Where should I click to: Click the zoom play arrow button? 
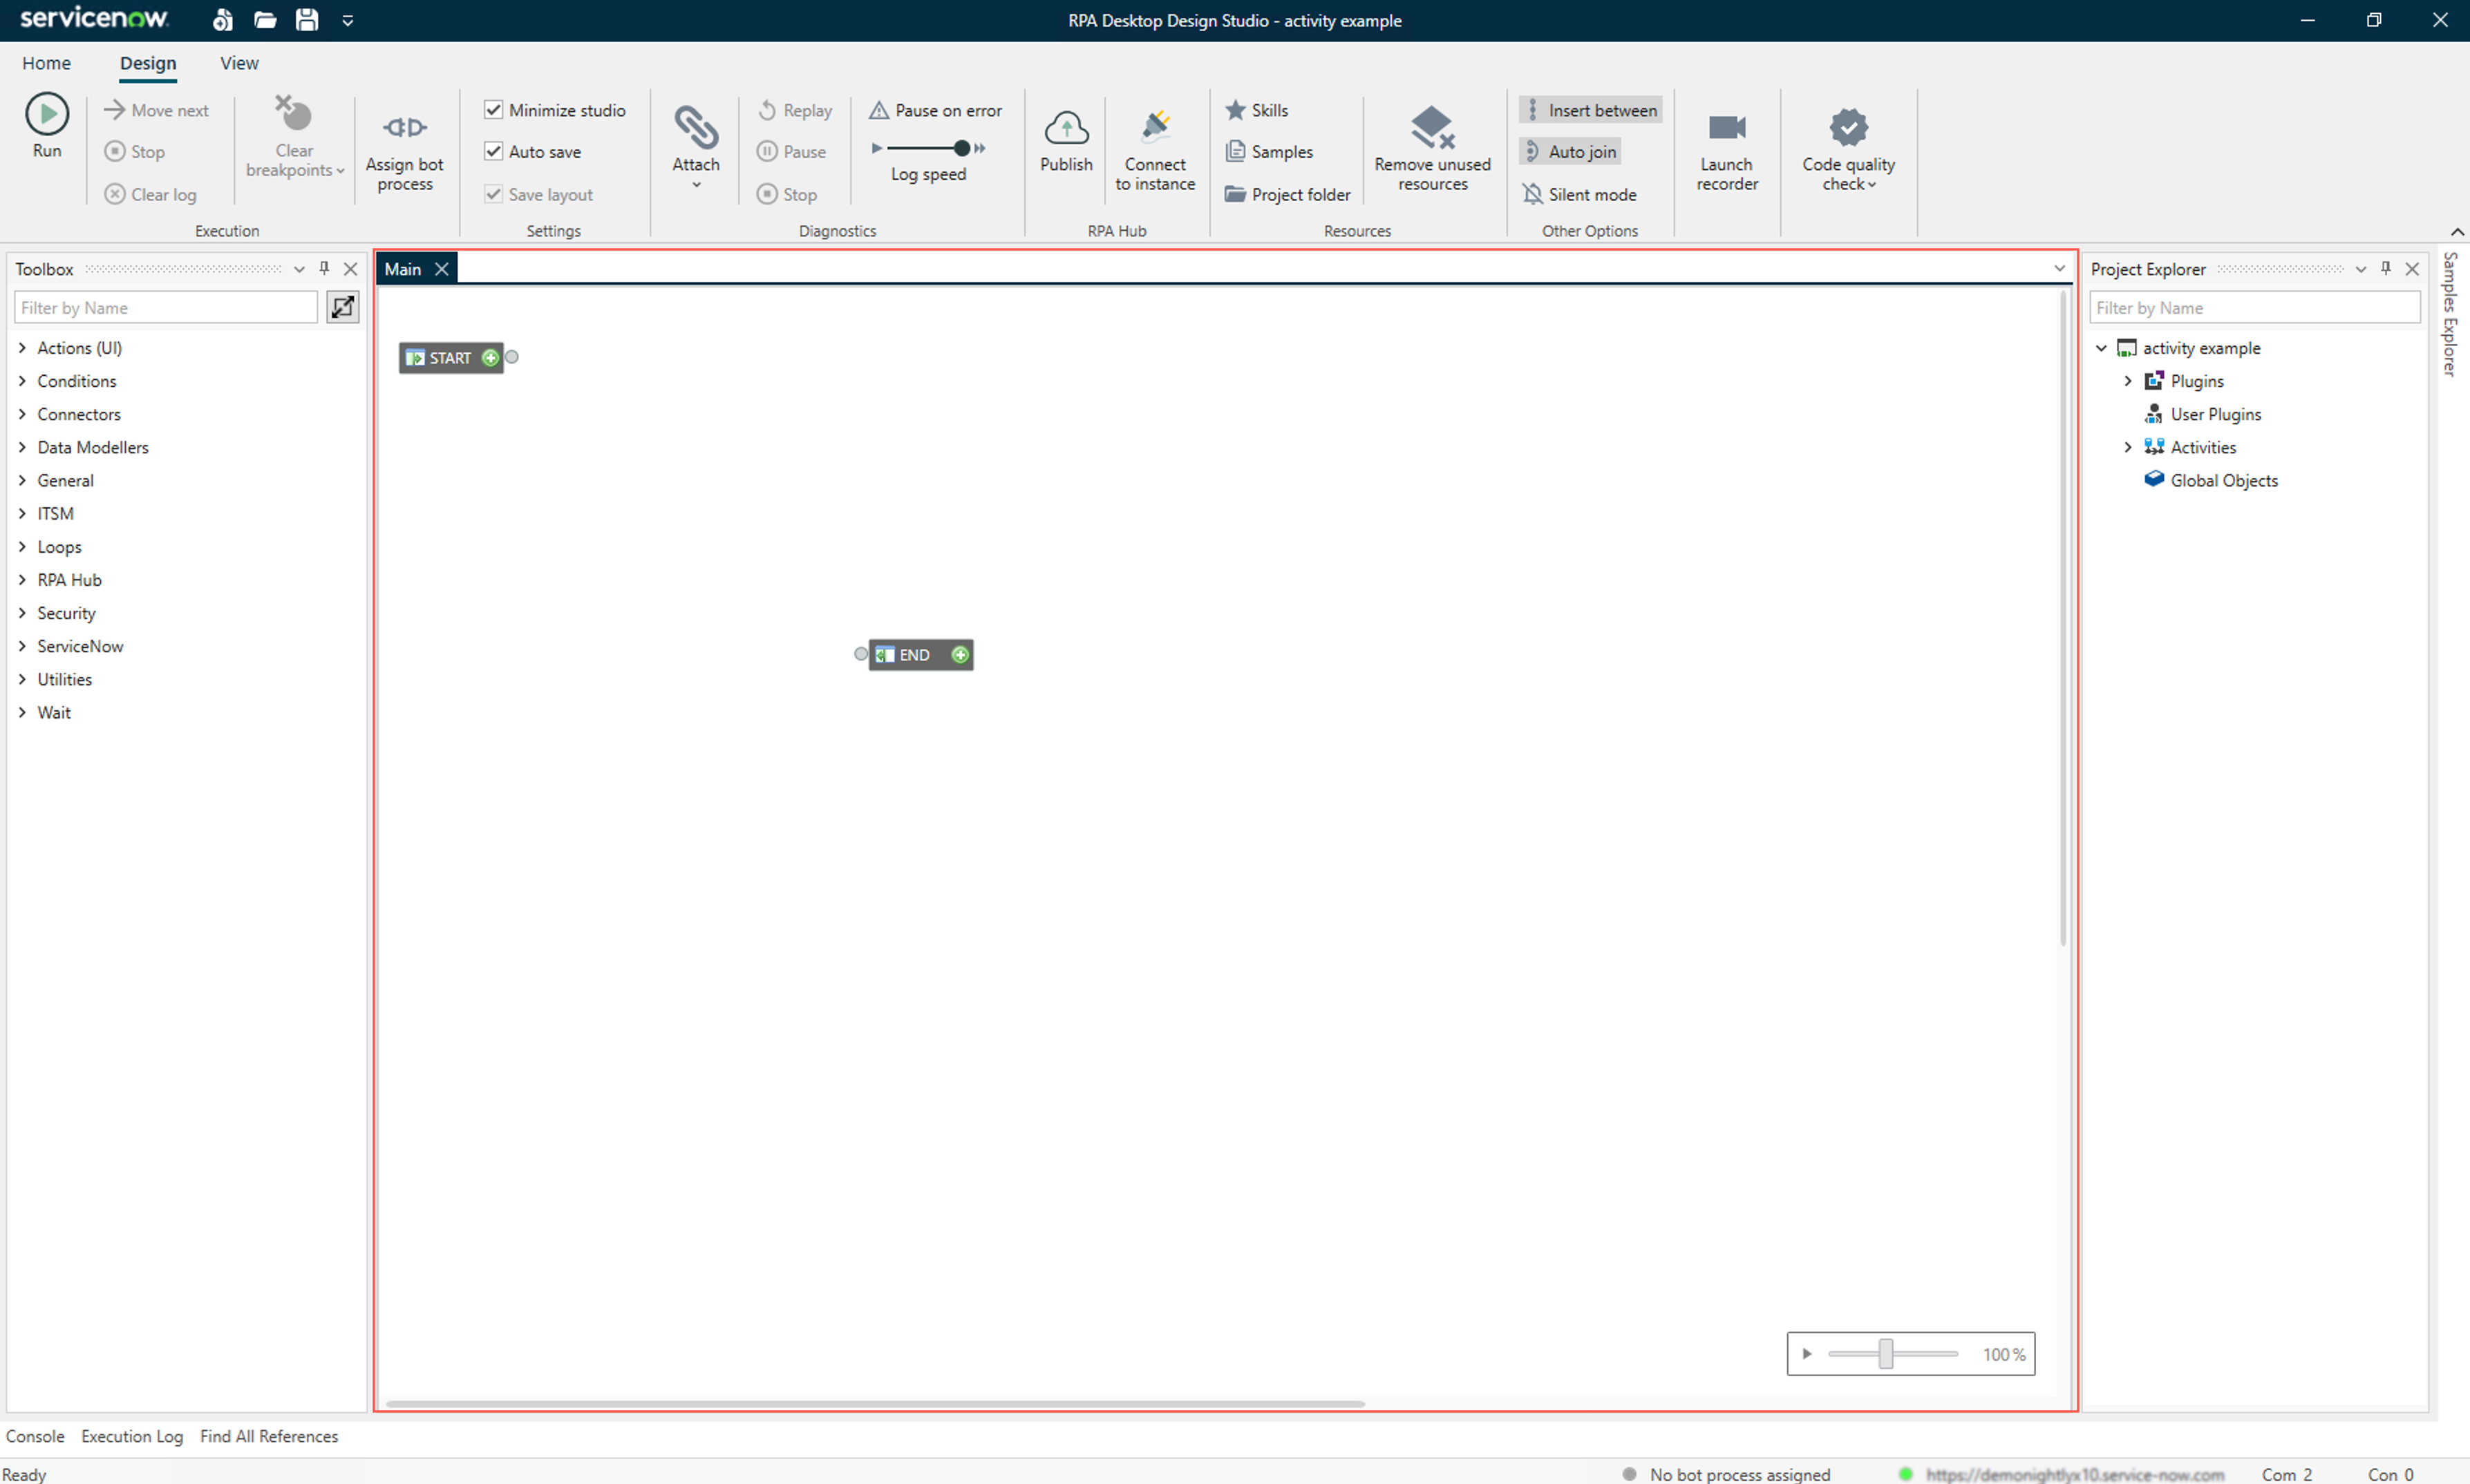1807,1353
